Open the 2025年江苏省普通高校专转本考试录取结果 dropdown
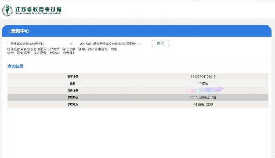The image size is (275, 158). point(110,44)
